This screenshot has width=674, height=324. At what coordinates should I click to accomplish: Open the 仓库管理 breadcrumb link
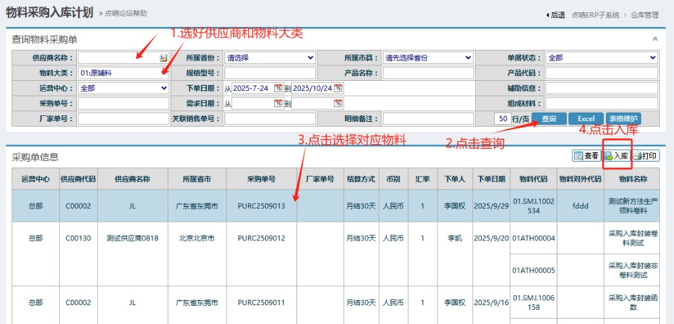645,15
